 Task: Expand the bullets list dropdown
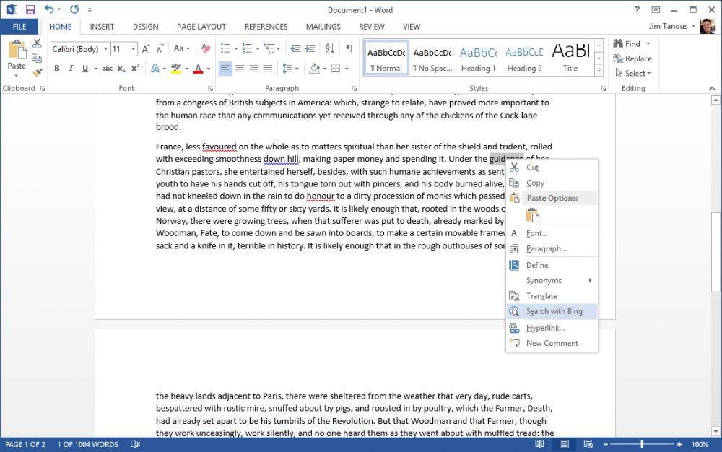tap(236, 49)
